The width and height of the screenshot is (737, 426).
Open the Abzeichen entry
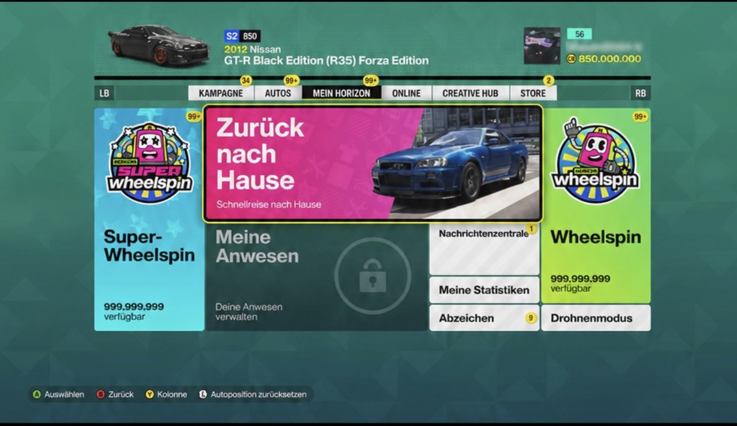pyautogui.click(x=484, y=318)
